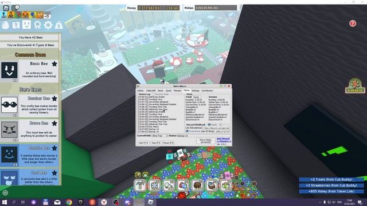Viewport: 367px width, 206px height.
Task: Click the webhook Link address field
Action: coord(216,128)
